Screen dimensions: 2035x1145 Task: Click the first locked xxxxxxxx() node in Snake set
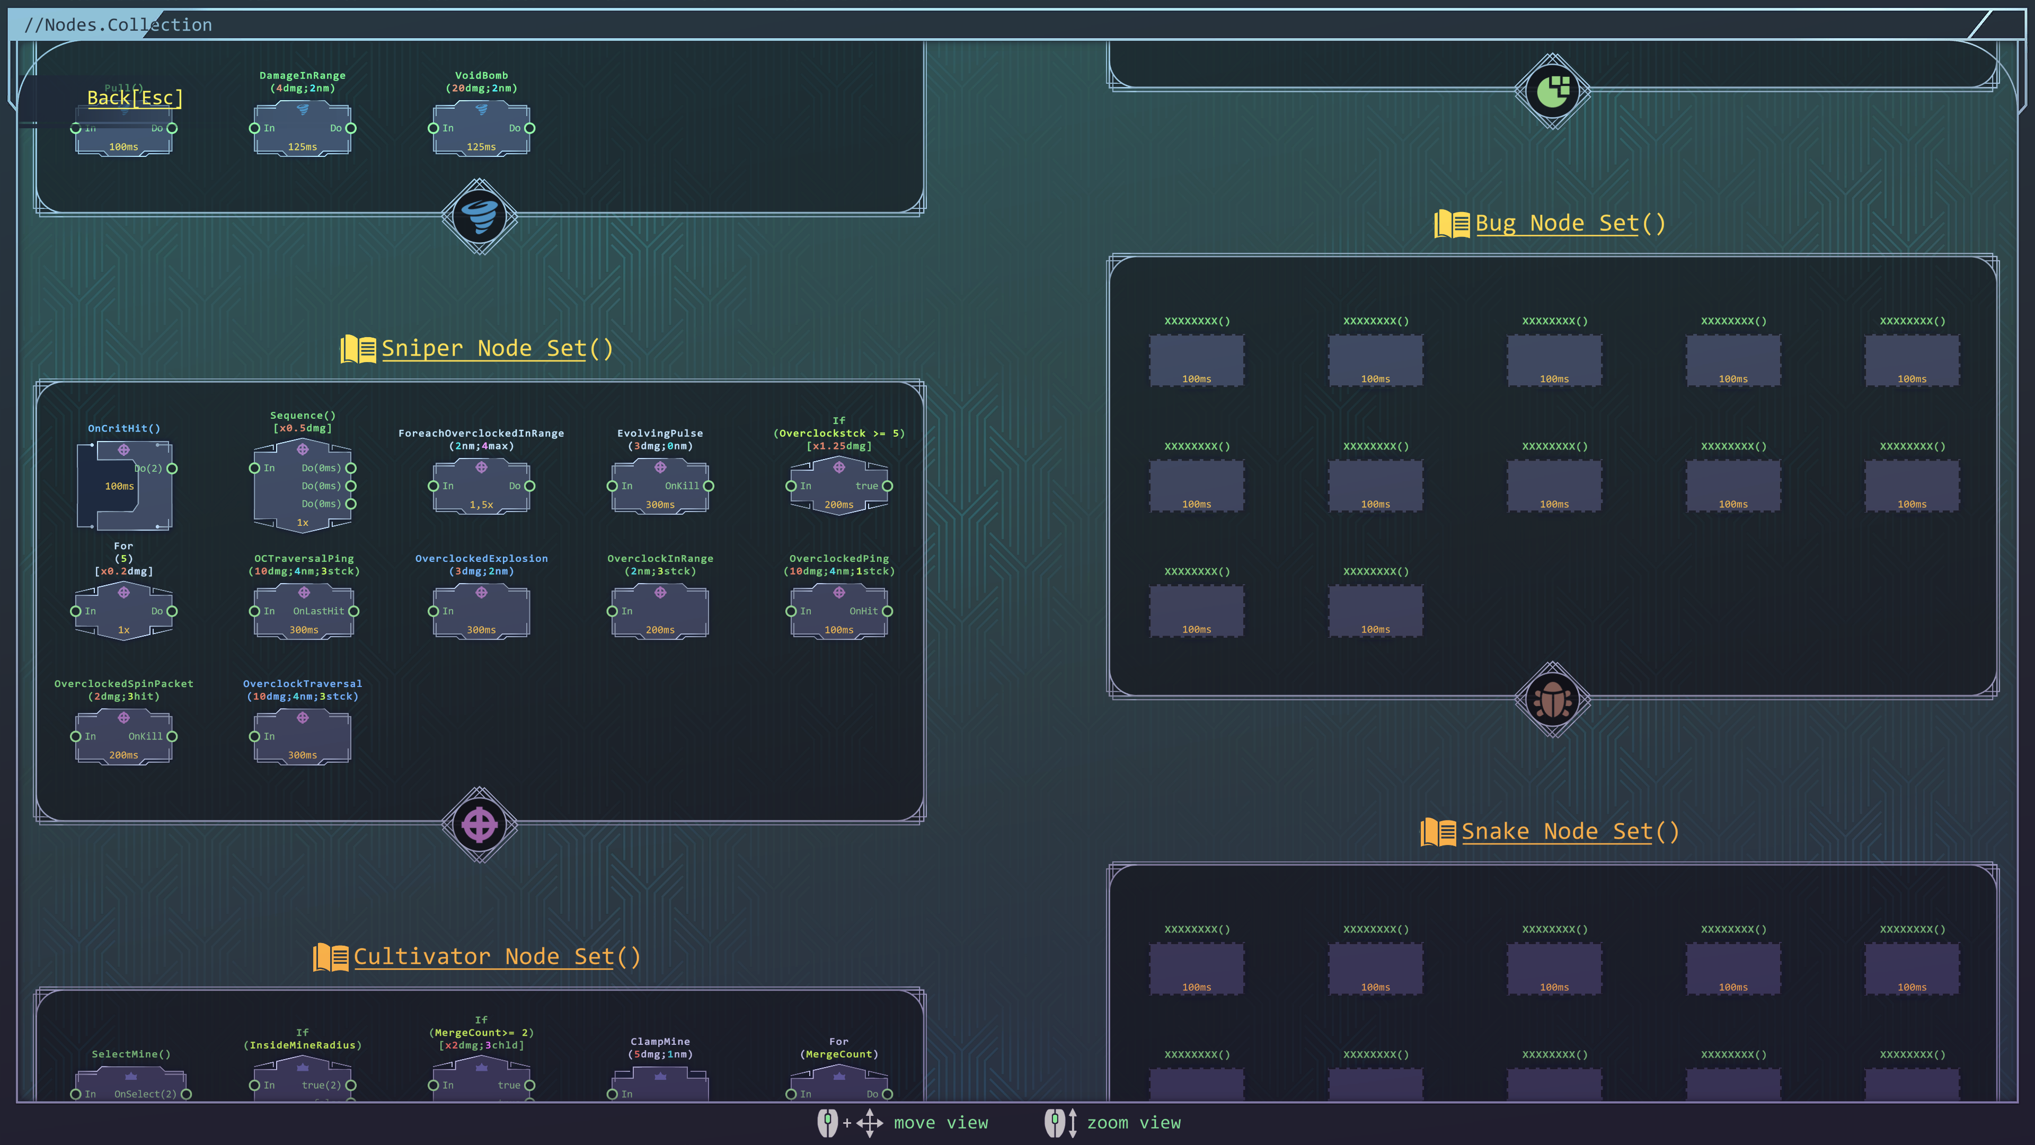[1197, 969]
